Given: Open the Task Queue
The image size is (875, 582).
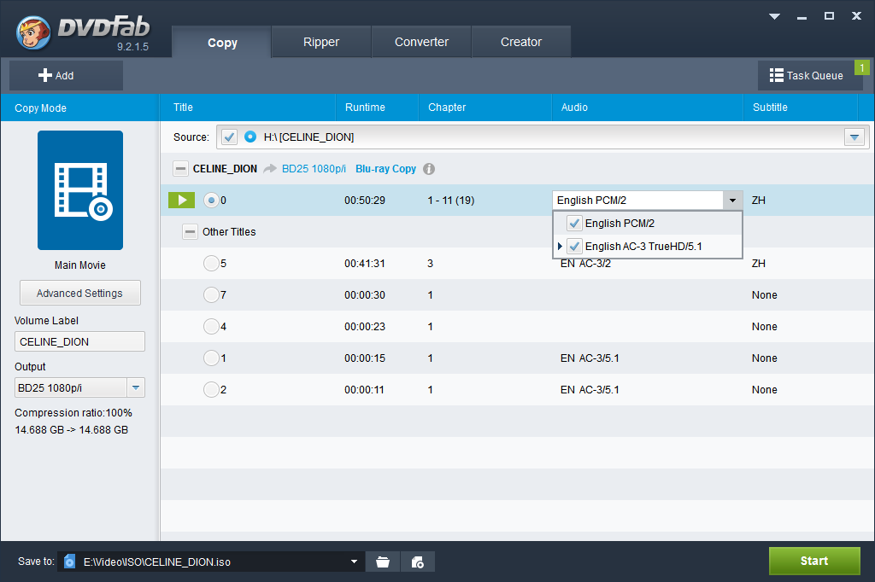Looking at the screenshot, I should [x=810, y=75].
